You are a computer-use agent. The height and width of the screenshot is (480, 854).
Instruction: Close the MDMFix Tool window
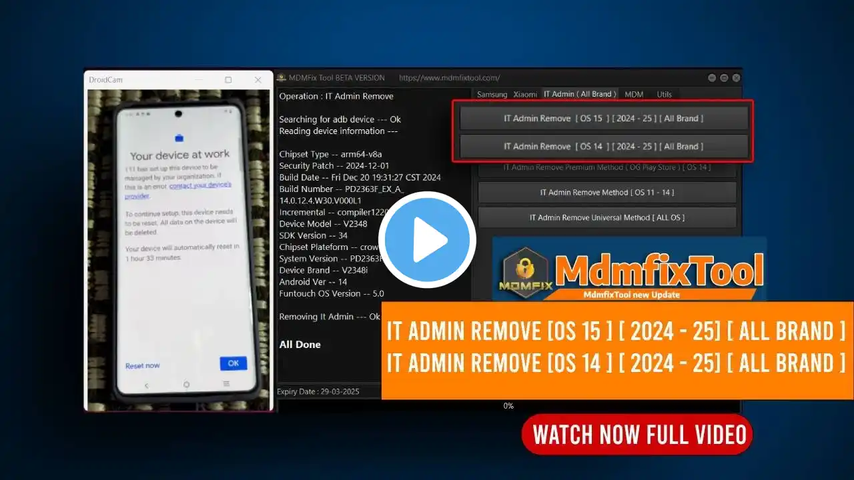click(x=736, y=78)
